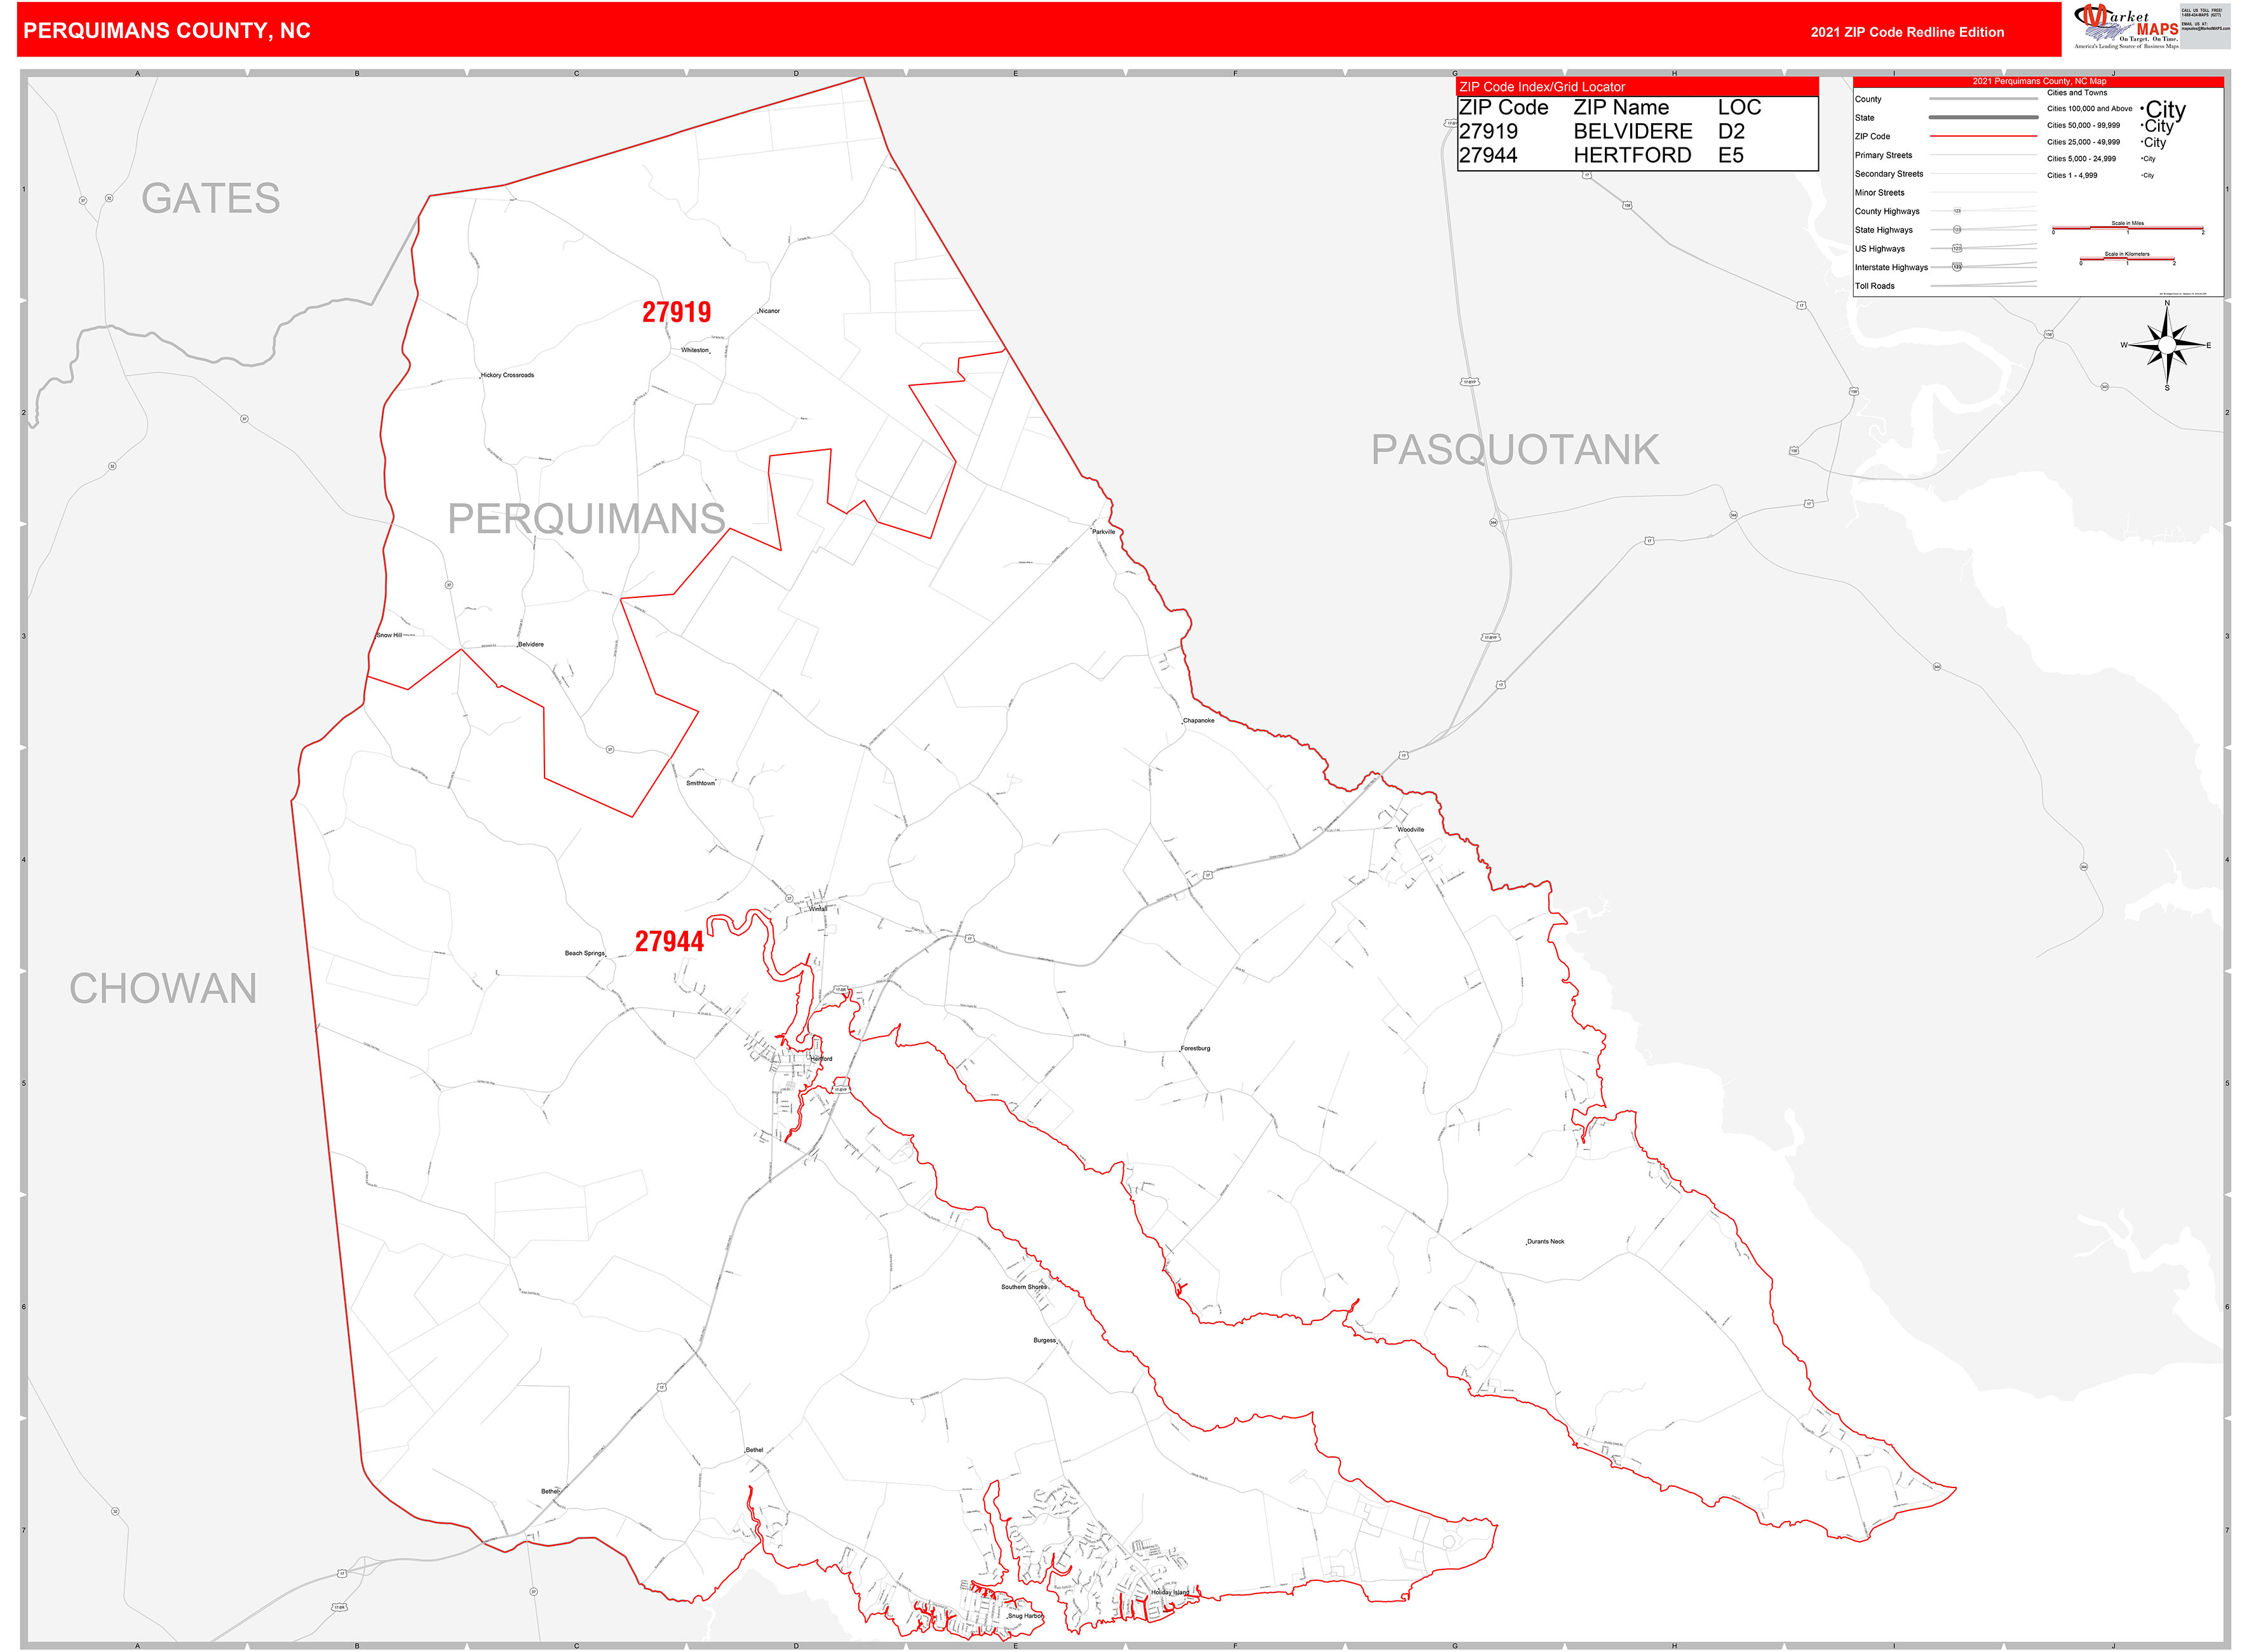
Task: Click the city dot symbol for Cities 1 - 4,999
Action: coord(2142,175)
